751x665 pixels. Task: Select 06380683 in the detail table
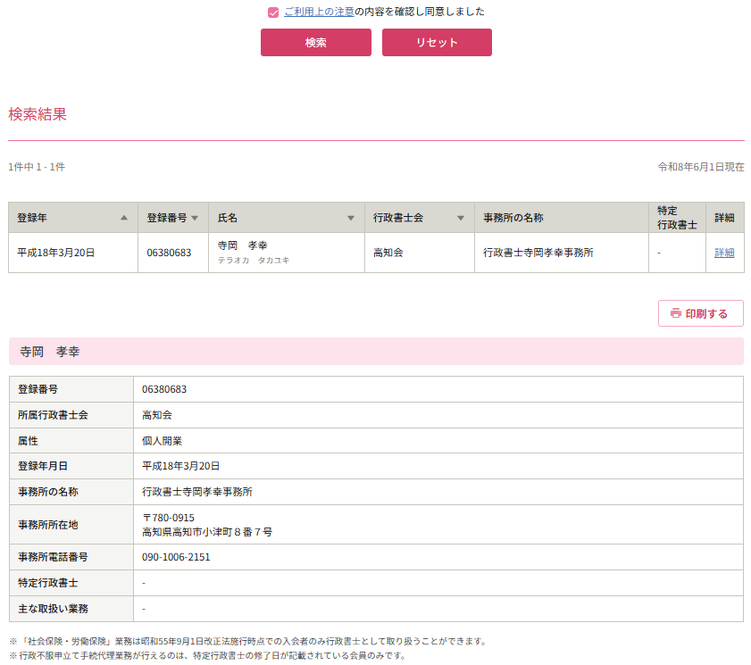(x=164, y=389)
